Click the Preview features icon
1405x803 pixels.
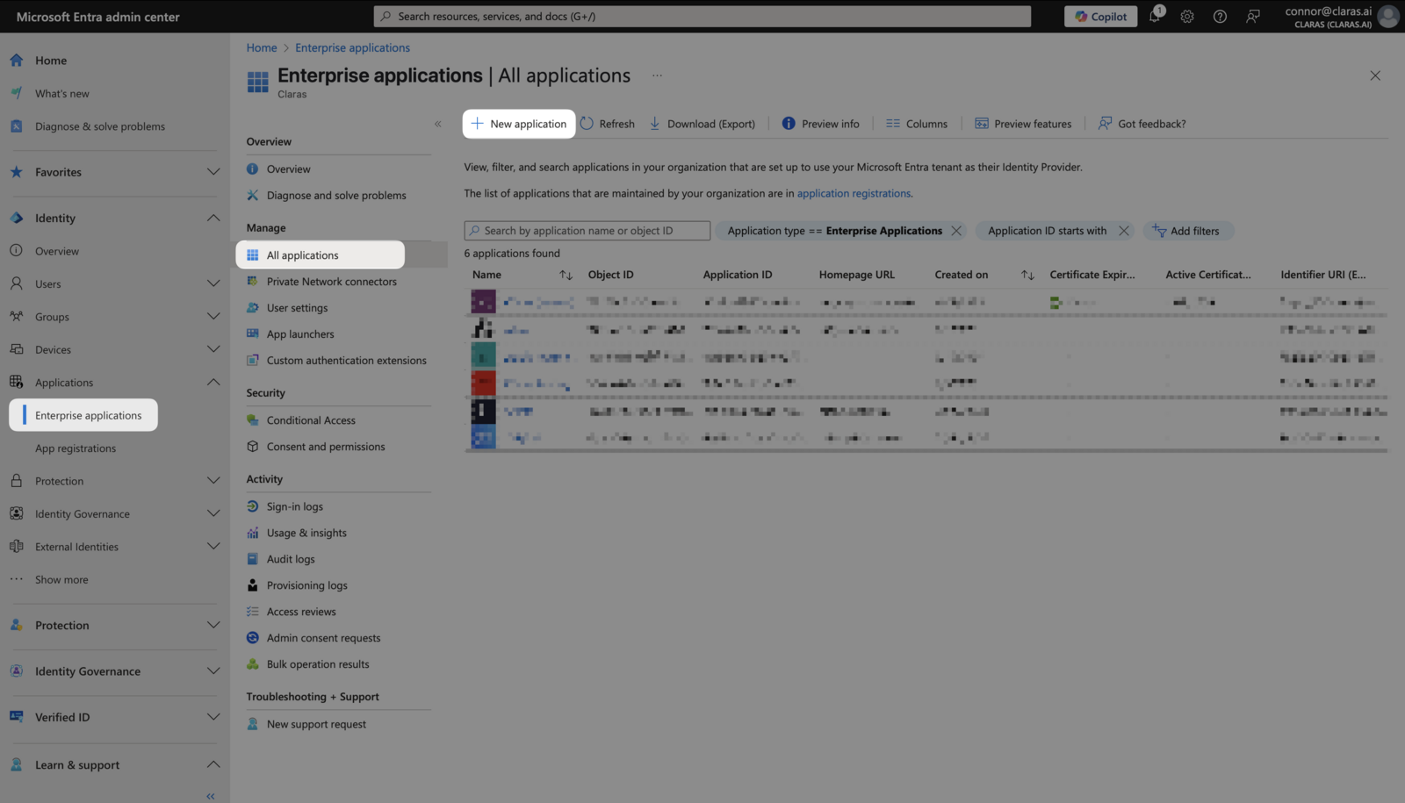[x=982, y=124]
